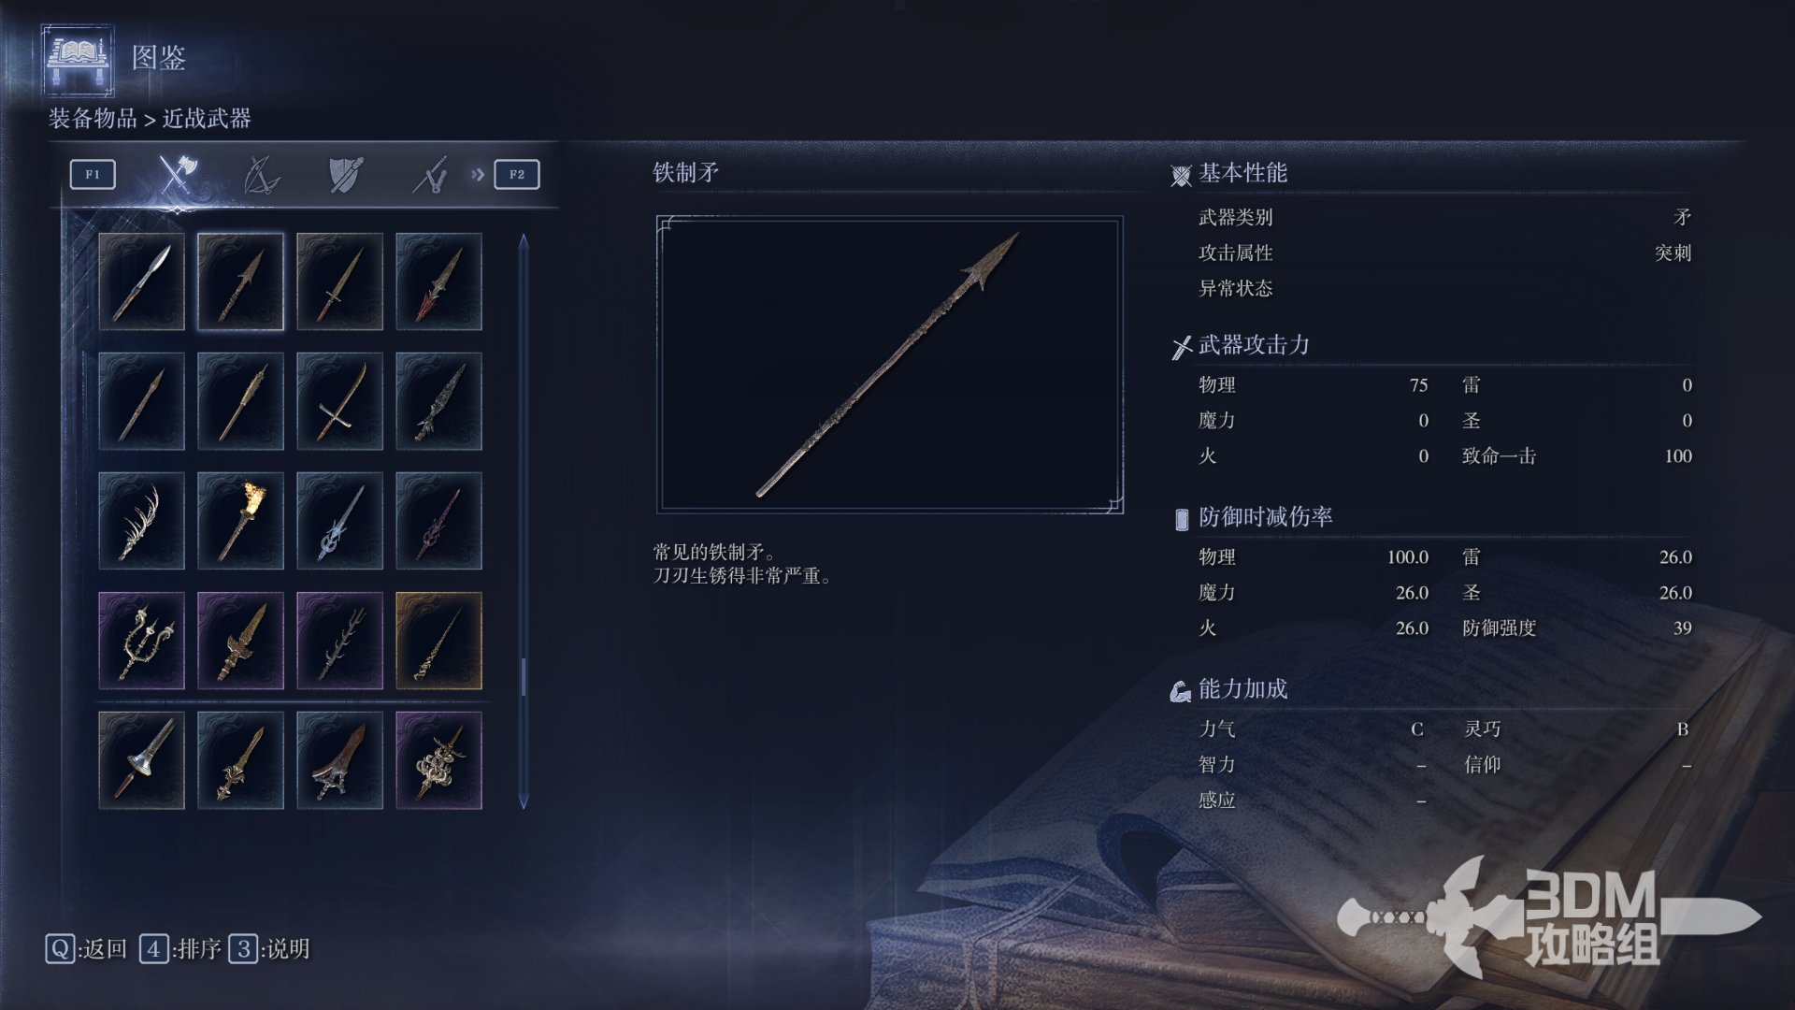Click the Q 返回 back prompt
Viewport: 1795px width, 1010px height.
click(x=86, y=949)
